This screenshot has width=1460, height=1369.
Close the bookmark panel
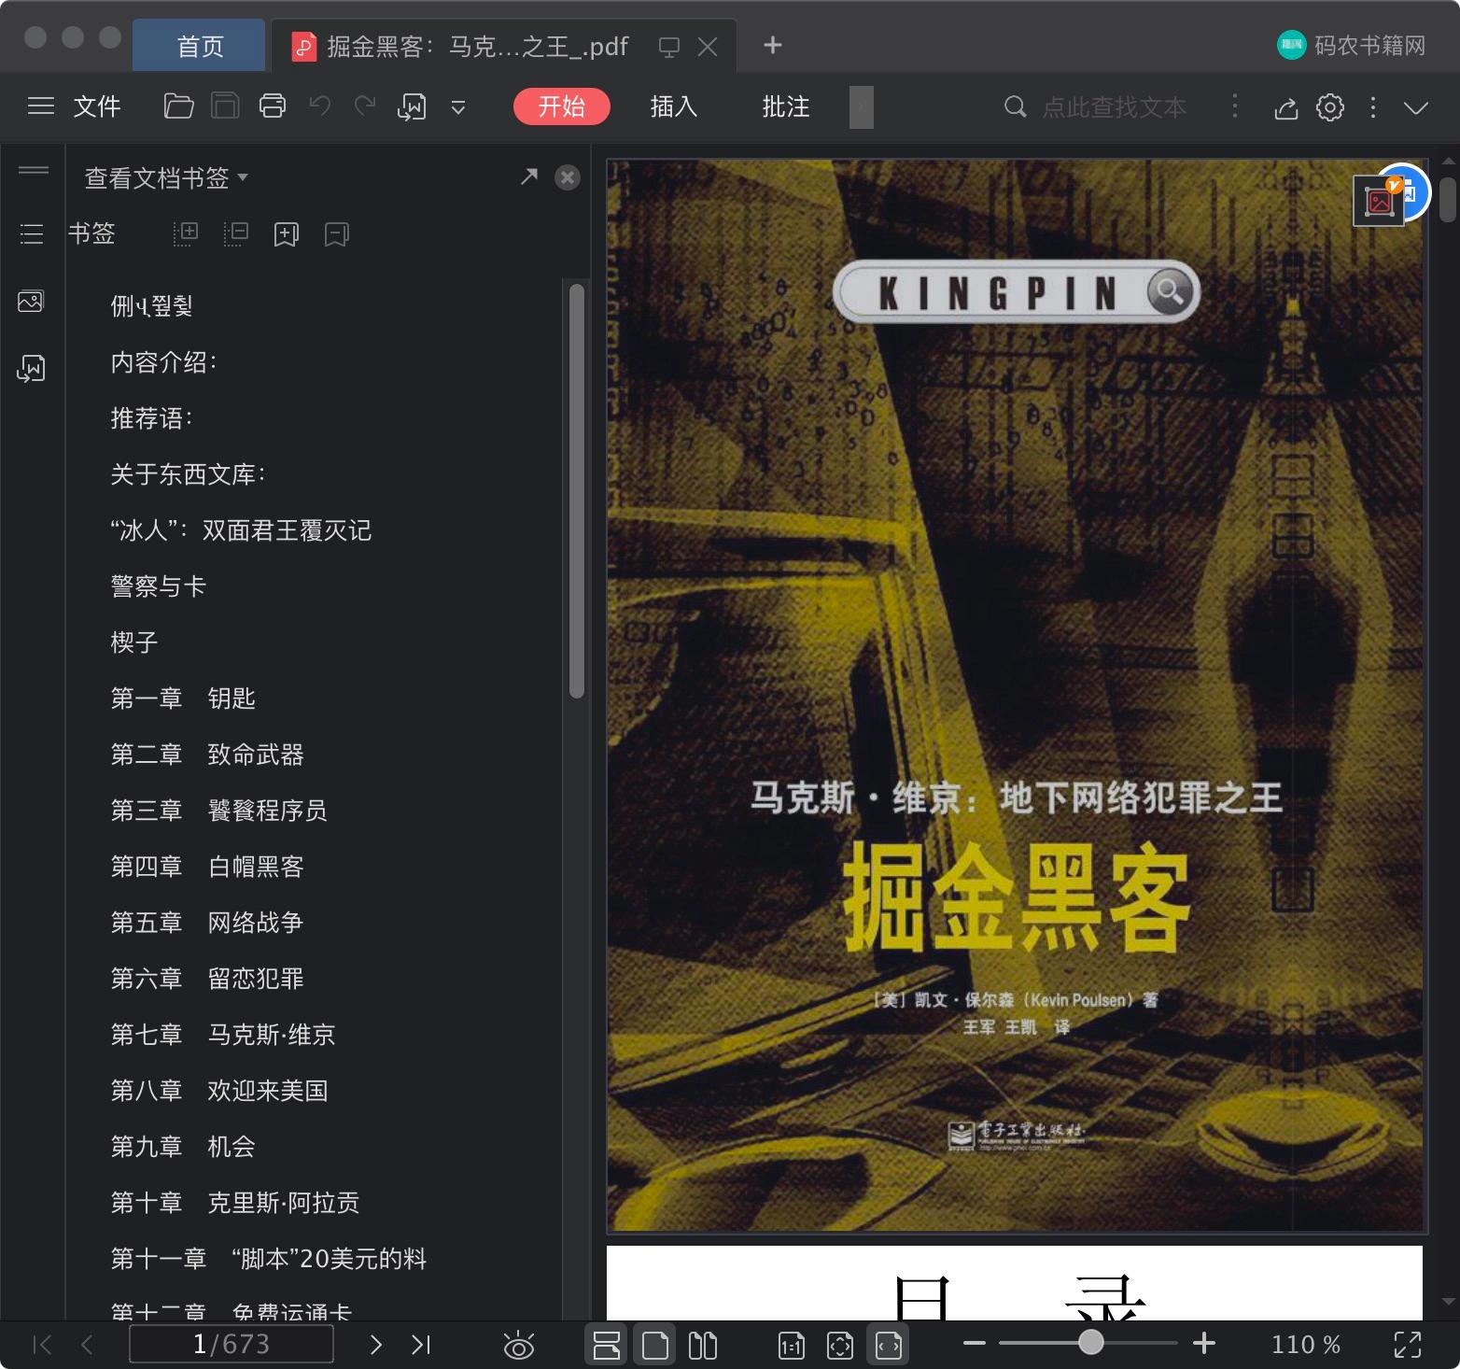coord(568,177)
